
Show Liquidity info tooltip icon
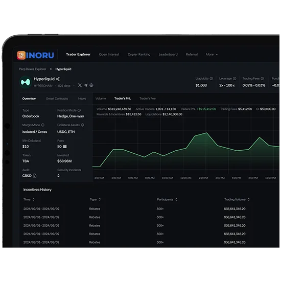212,79
